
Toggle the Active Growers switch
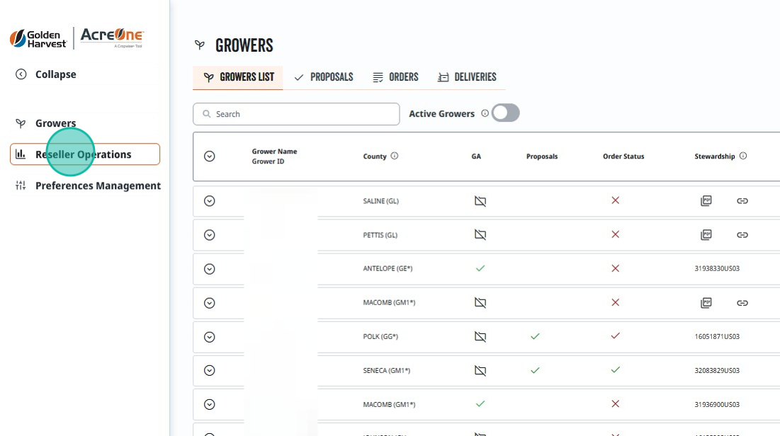(505, 113)
